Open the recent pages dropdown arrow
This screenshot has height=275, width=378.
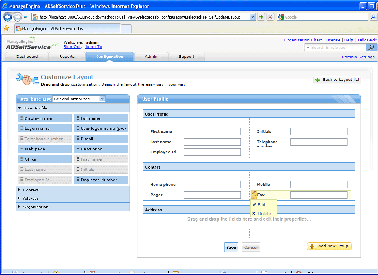tap(25, 17)
